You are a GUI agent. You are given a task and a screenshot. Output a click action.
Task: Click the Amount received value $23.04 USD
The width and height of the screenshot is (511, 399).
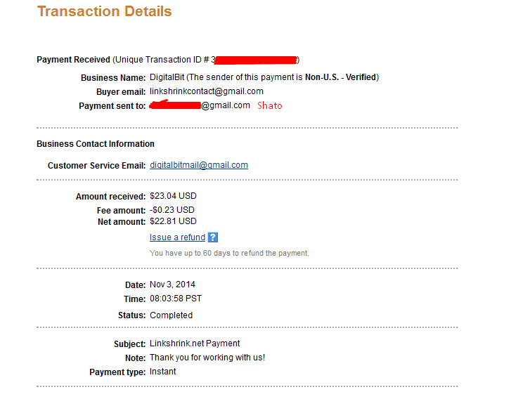173,196
